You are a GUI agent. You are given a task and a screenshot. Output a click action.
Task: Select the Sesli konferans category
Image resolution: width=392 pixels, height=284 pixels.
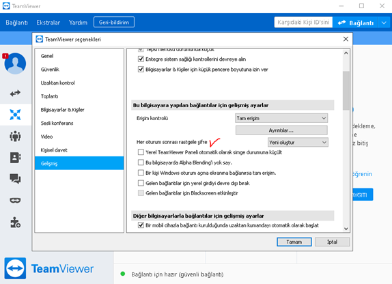point(79,124)
